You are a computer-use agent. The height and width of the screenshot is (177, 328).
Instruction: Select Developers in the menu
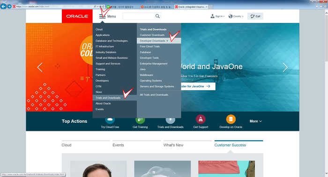click(102, 81)
